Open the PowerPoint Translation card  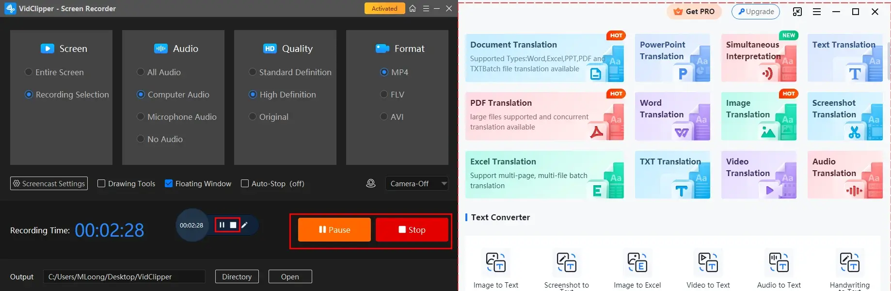point(672,58)
